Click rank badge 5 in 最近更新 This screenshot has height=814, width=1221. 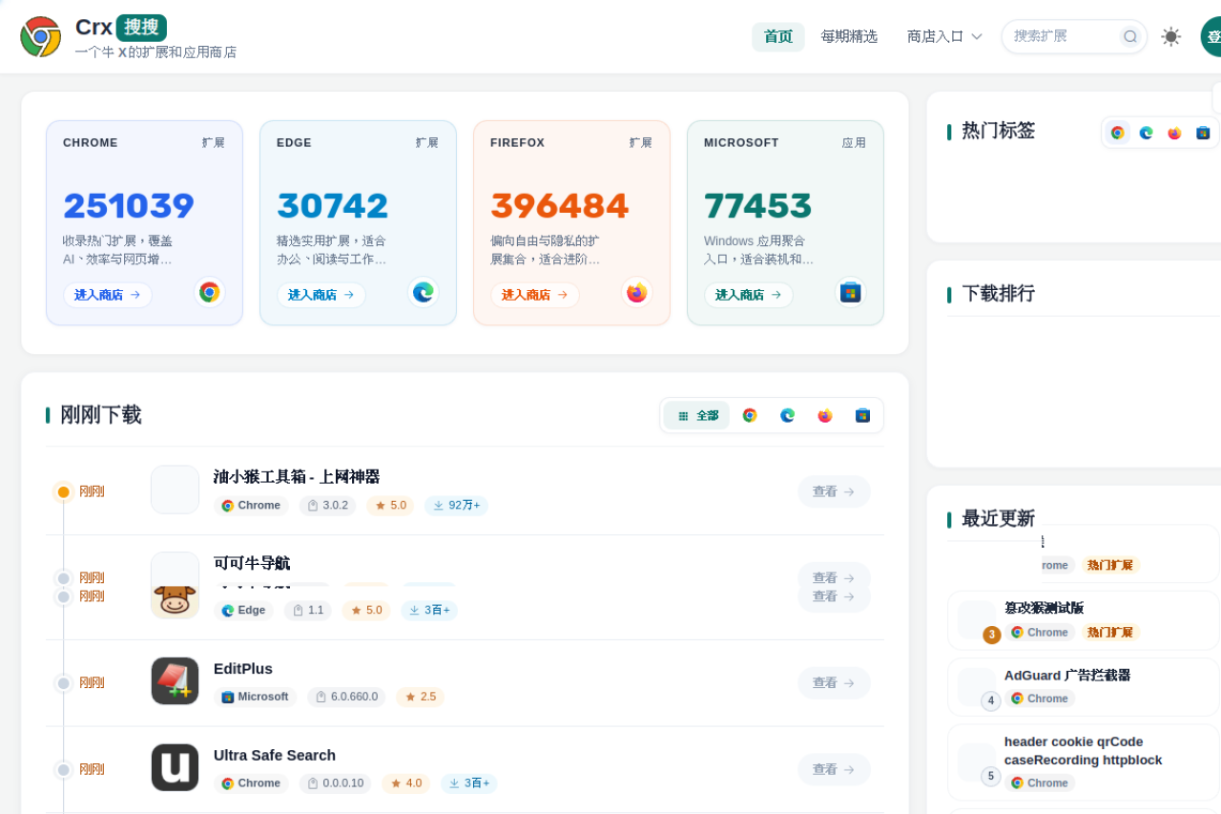[991, 776]
